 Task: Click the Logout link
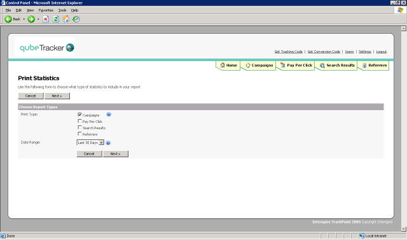click(382, 52)
